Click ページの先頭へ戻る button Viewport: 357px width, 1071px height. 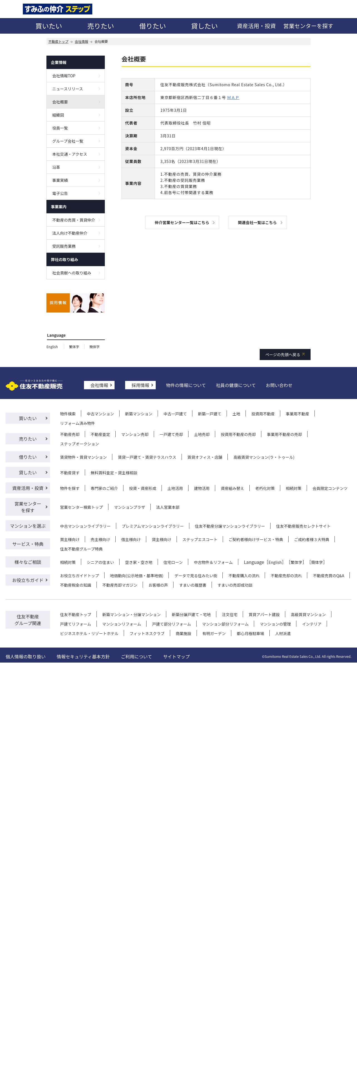point(285,355)
